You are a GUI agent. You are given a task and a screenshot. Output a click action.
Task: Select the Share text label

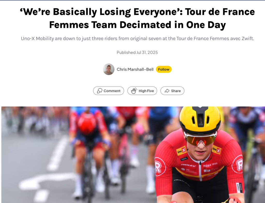[176, 91]
